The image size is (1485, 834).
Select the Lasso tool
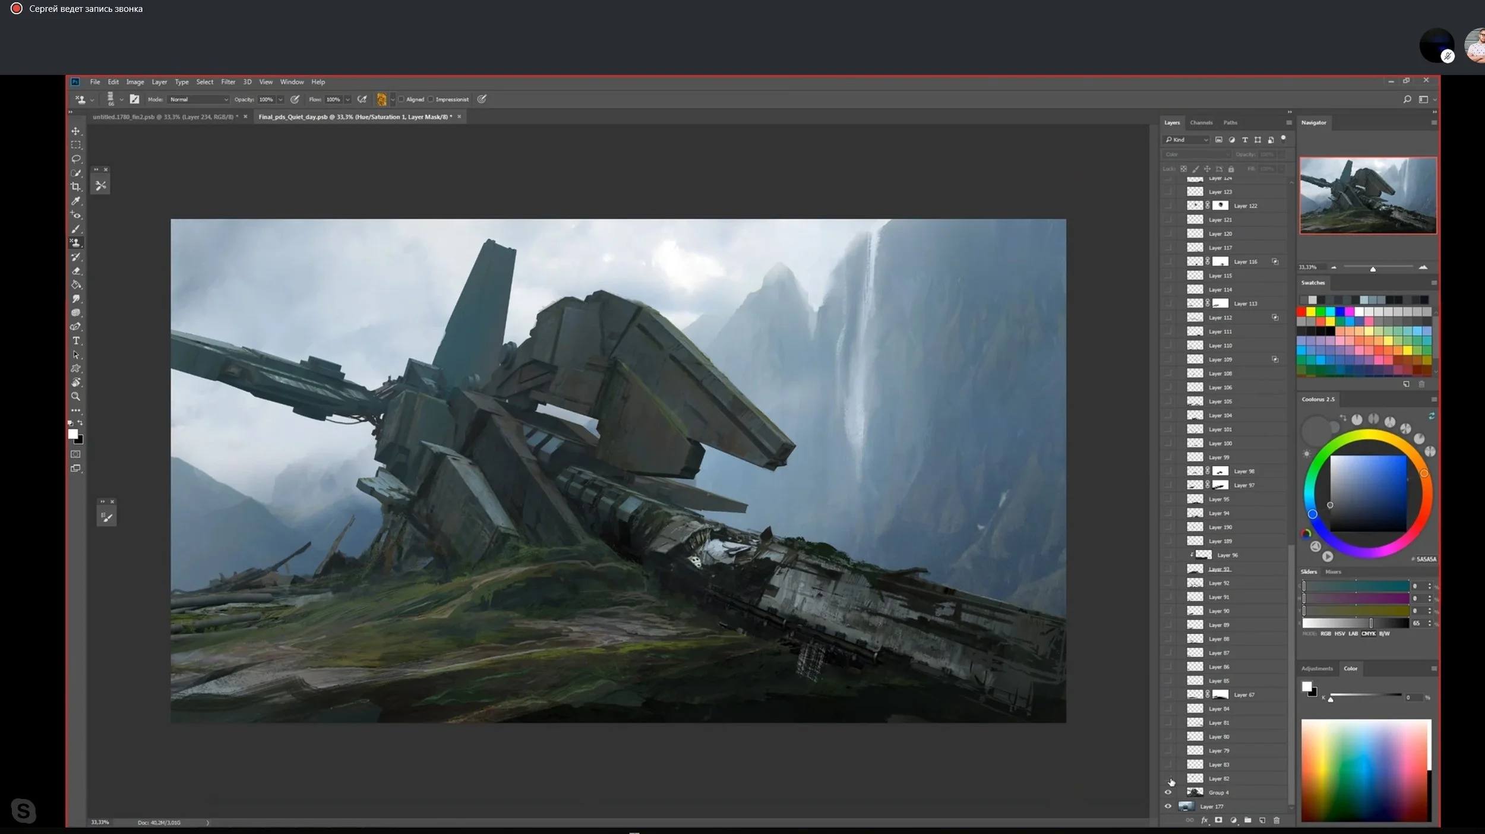click(76, 159)
